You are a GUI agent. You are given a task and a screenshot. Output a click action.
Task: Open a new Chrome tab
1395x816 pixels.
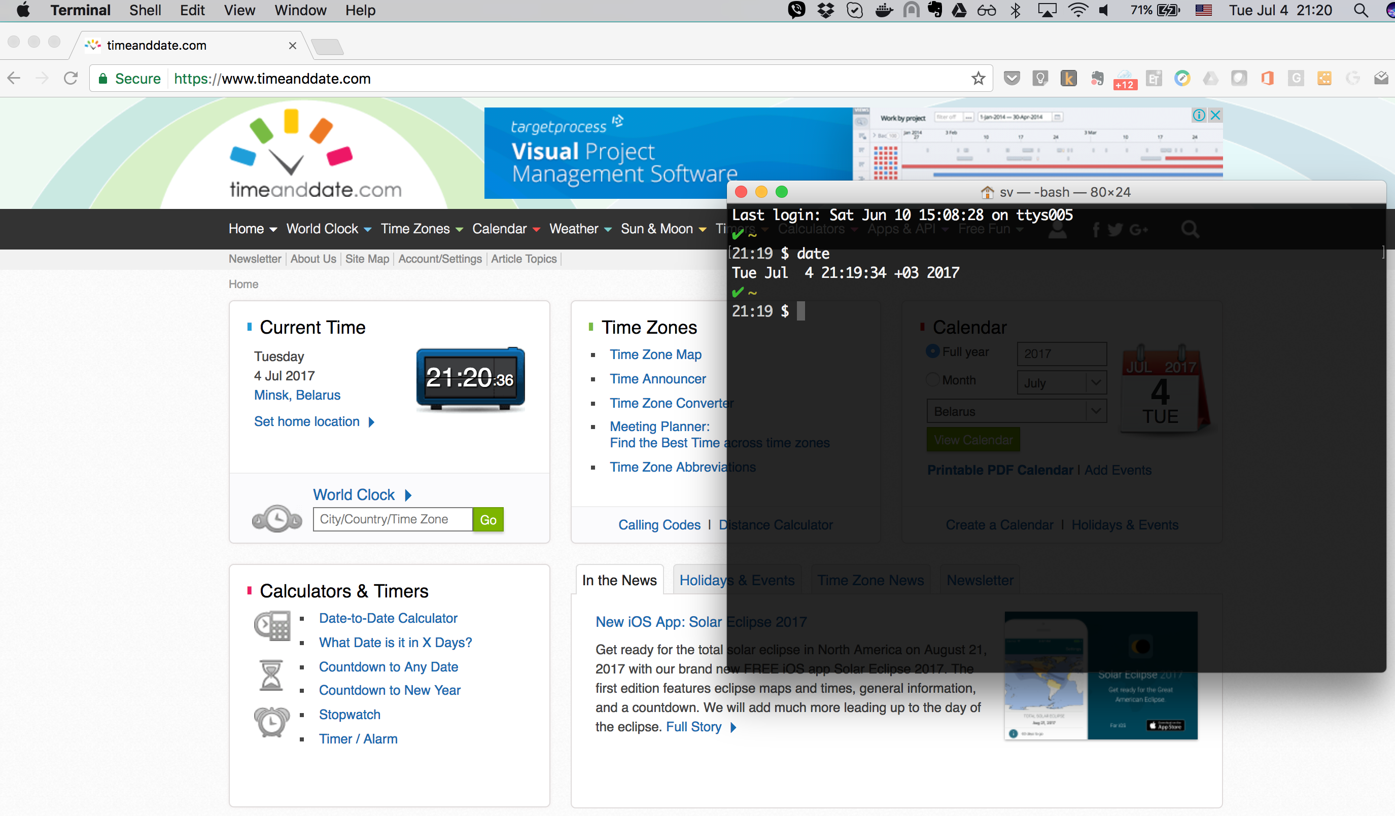(328, 47)
